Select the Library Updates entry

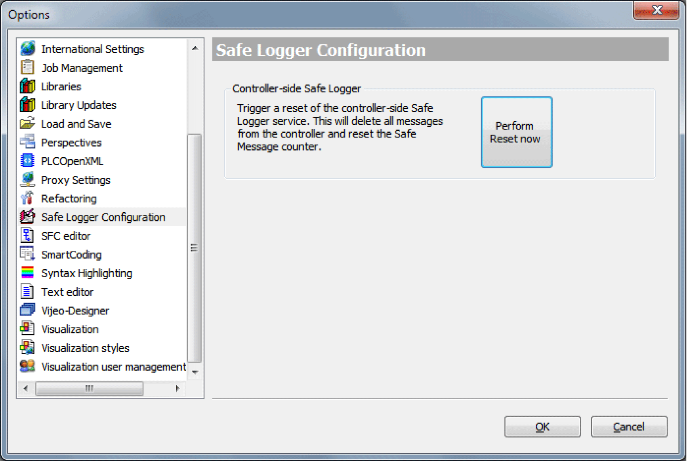[78, 105]
